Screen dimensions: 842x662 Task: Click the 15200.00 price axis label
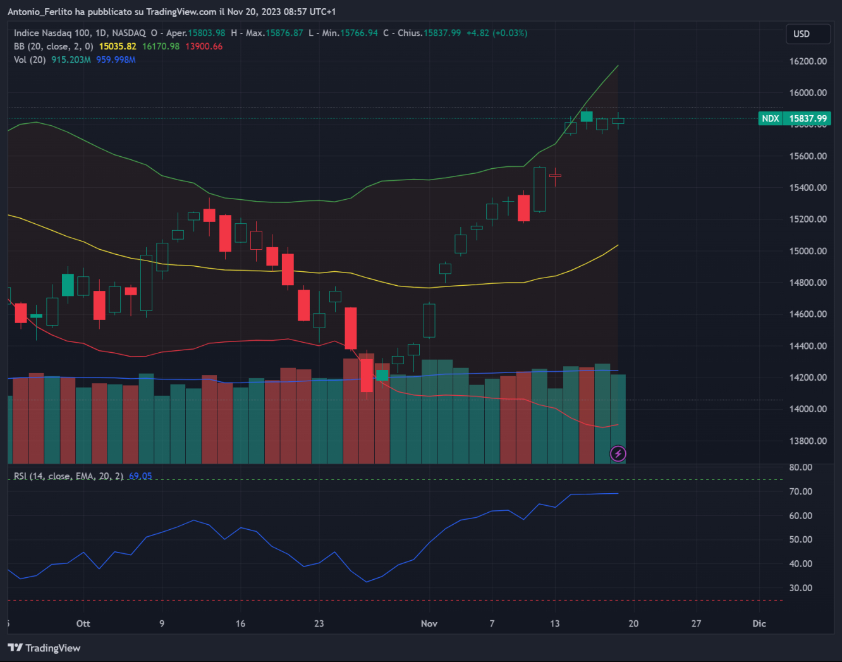point(808,219)
